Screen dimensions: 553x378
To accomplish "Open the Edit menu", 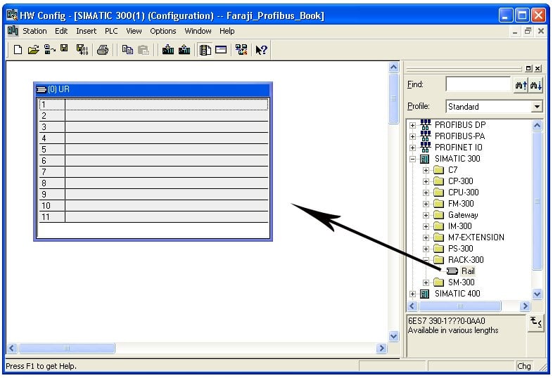I will coord(61,31).
